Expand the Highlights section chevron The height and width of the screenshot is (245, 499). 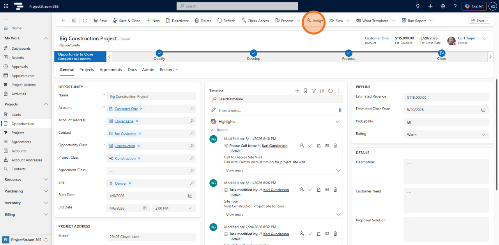point(338,122)
